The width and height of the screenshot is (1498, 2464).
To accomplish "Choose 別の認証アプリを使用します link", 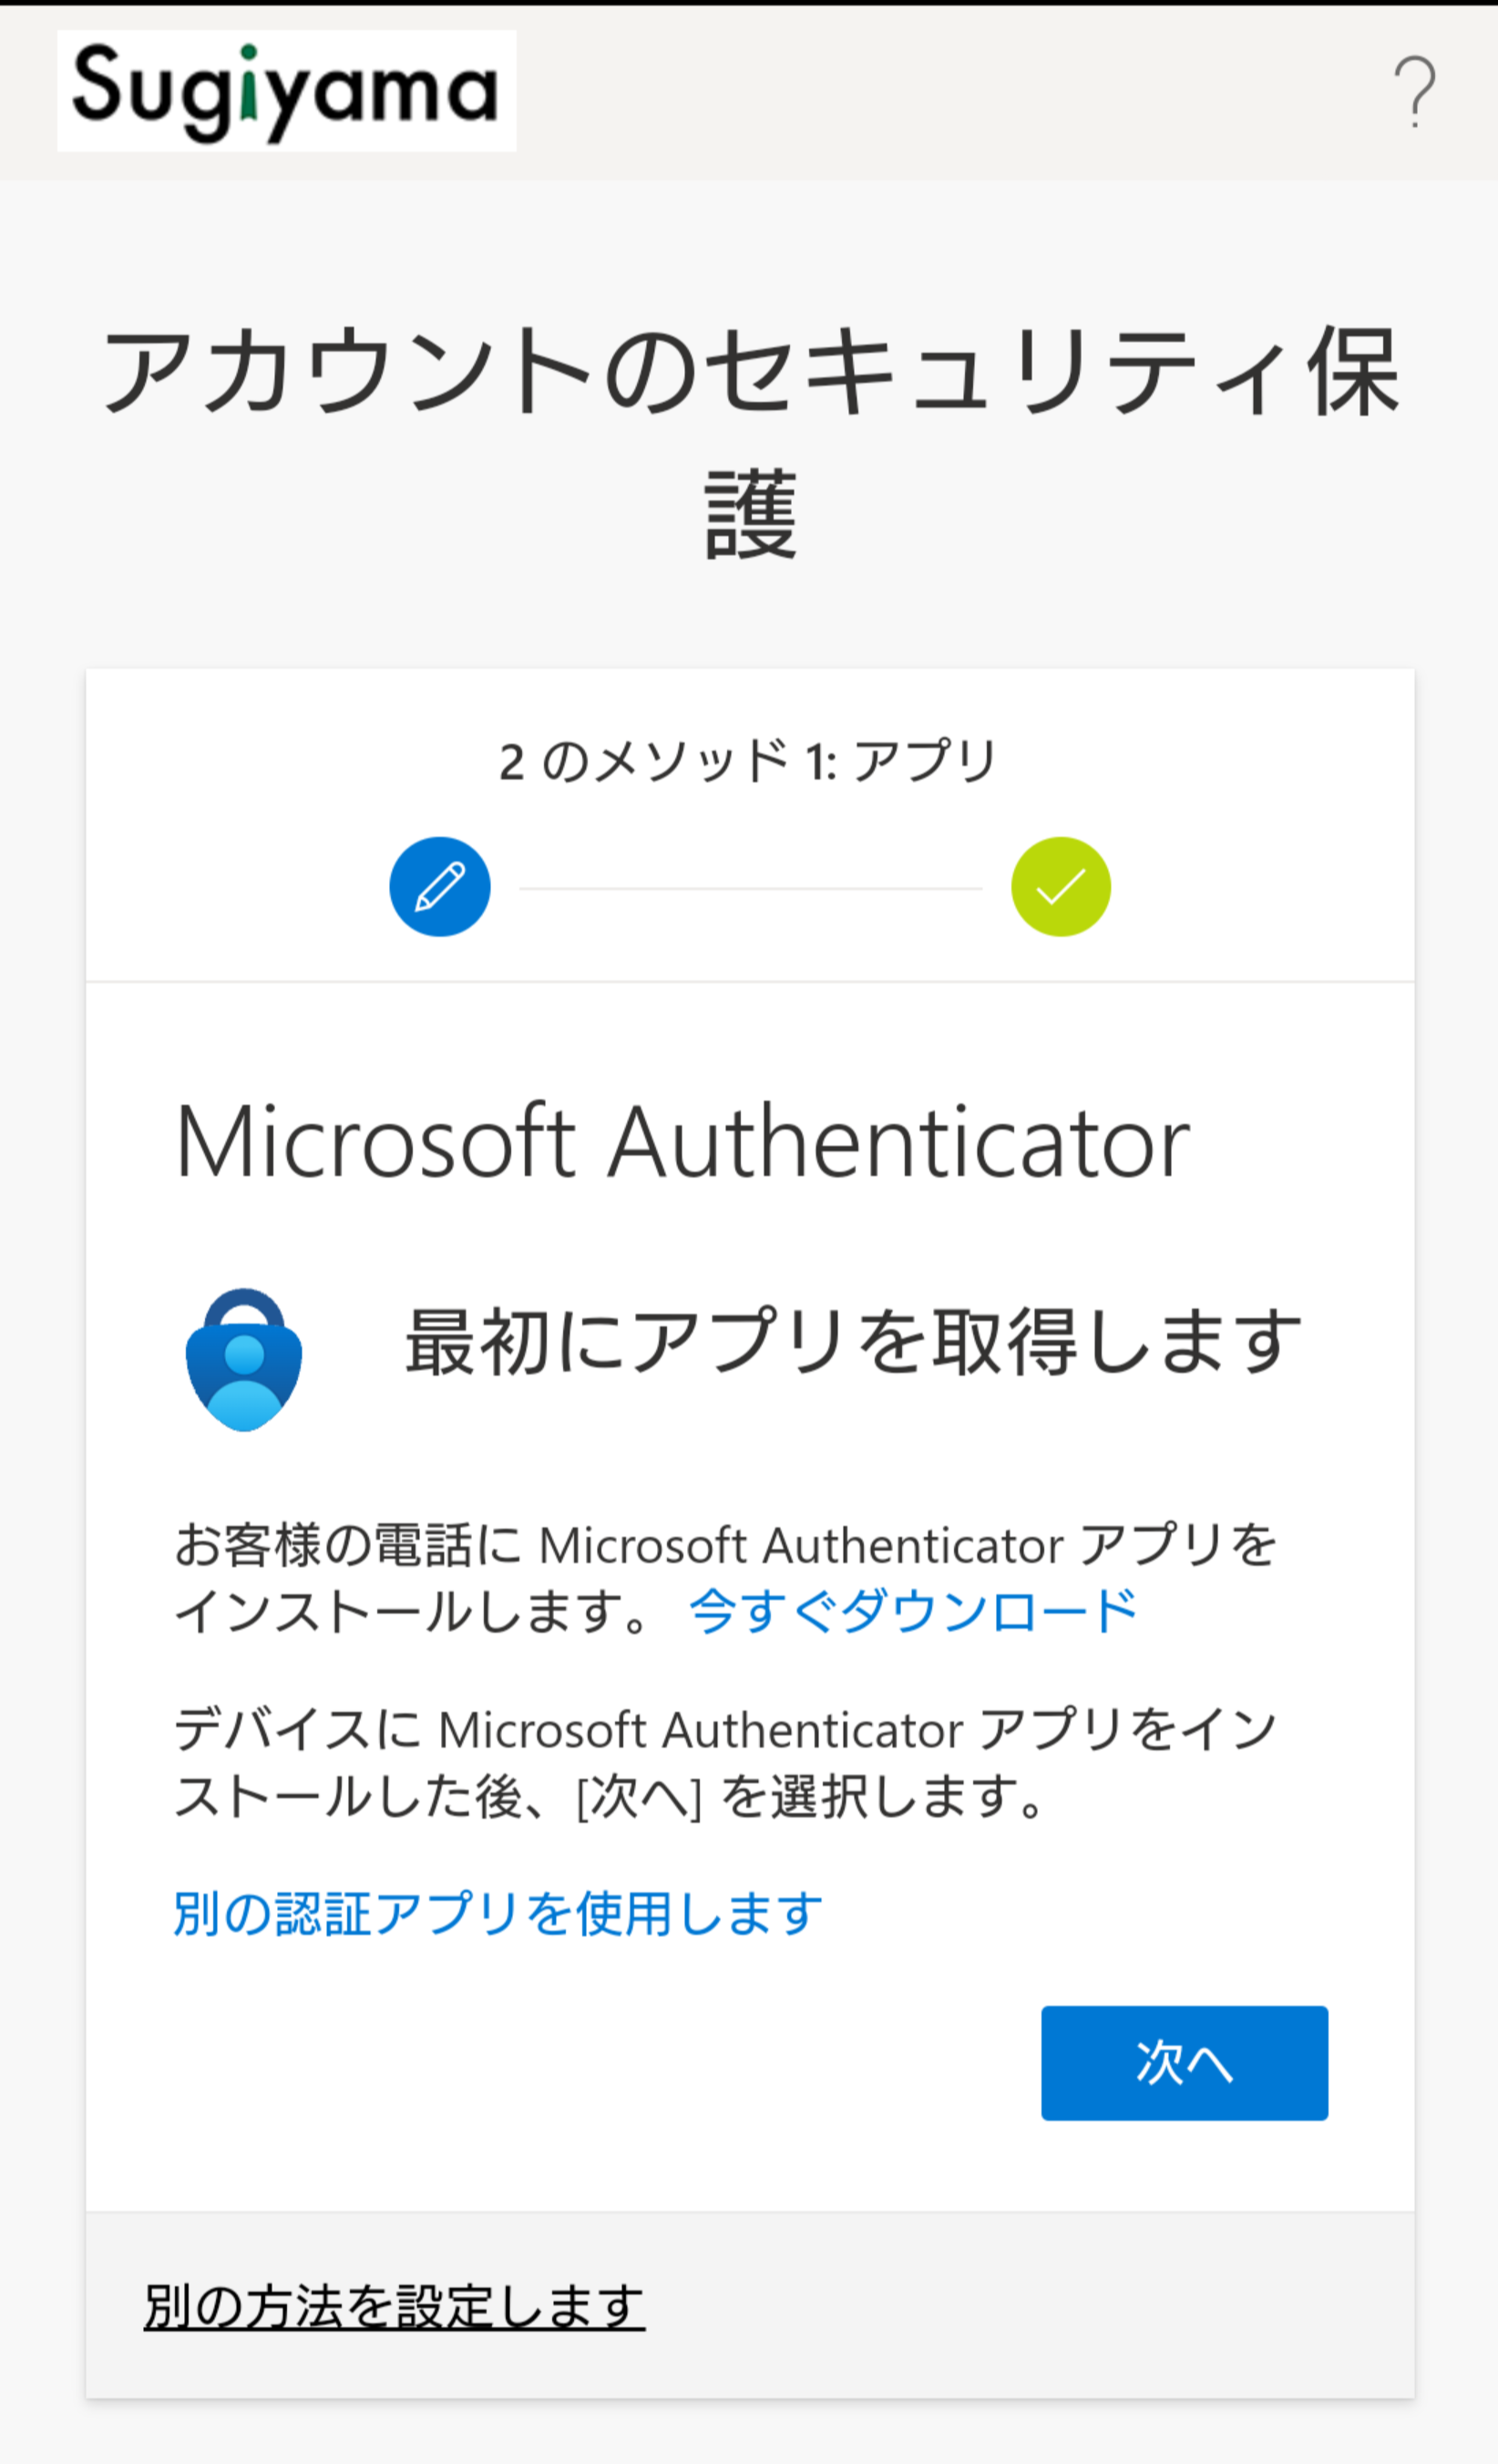I will pyautogui.click(x=498, y=1915).
